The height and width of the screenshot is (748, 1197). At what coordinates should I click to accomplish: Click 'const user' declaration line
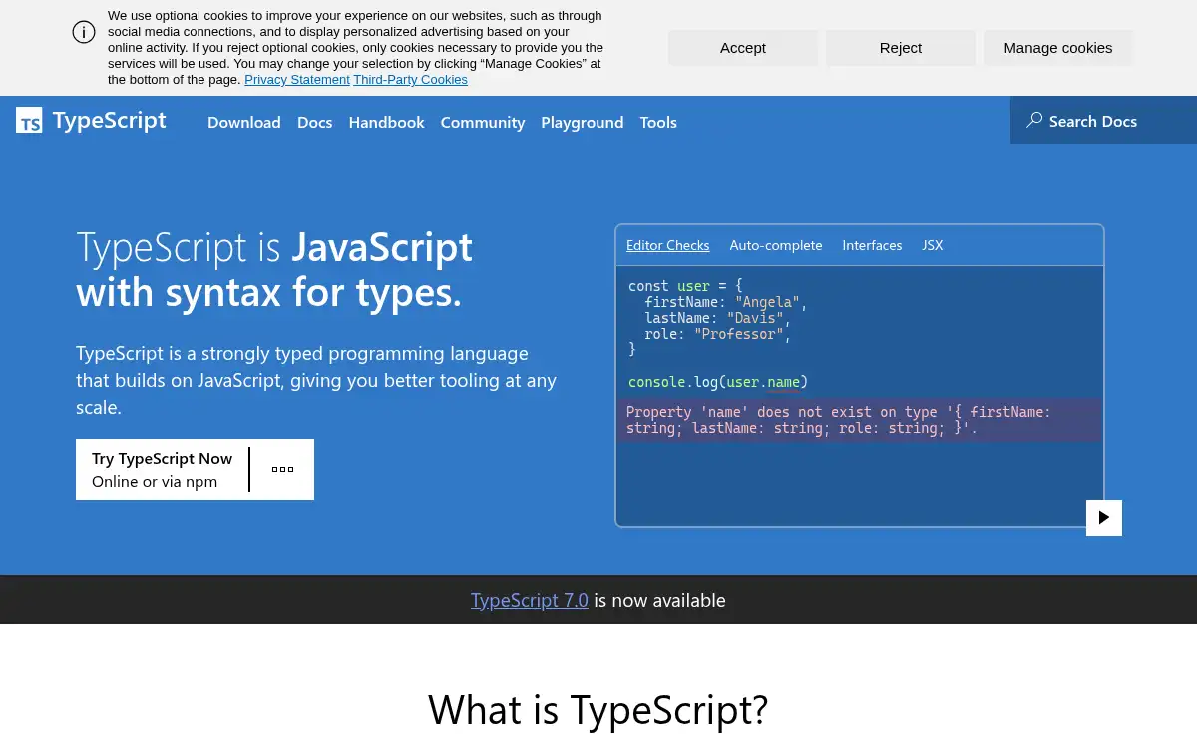click(685, 286)
